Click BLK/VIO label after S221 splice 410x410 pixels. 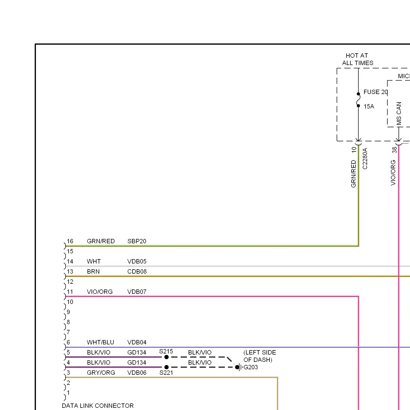(x=200, y=363)
